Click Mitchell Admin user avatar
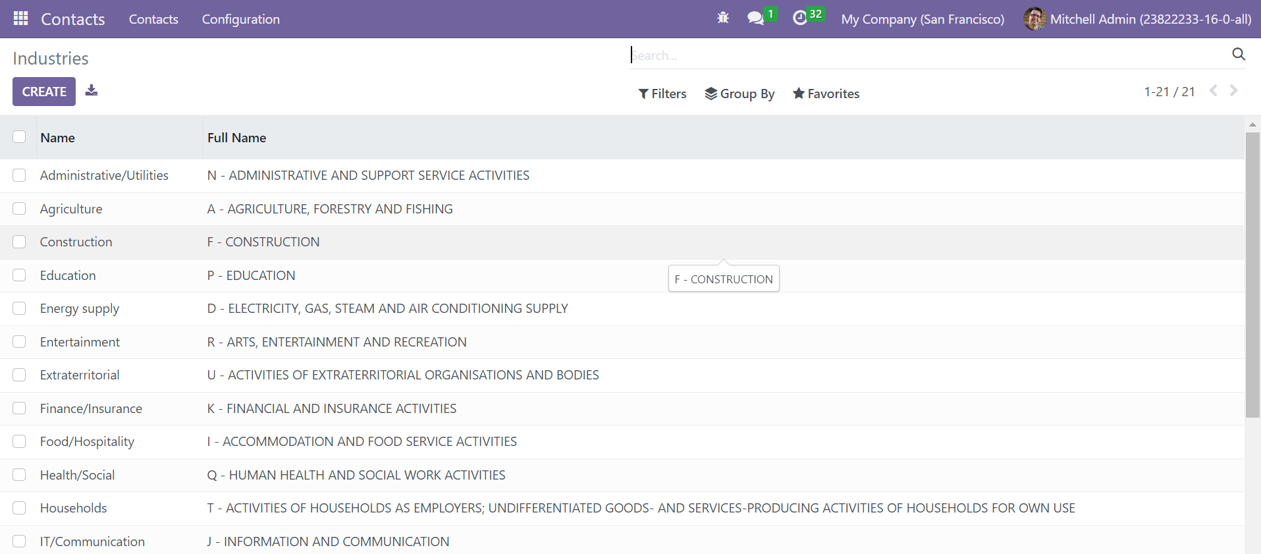Viewport: 1261px width, 554px height. pos(1034,19)
